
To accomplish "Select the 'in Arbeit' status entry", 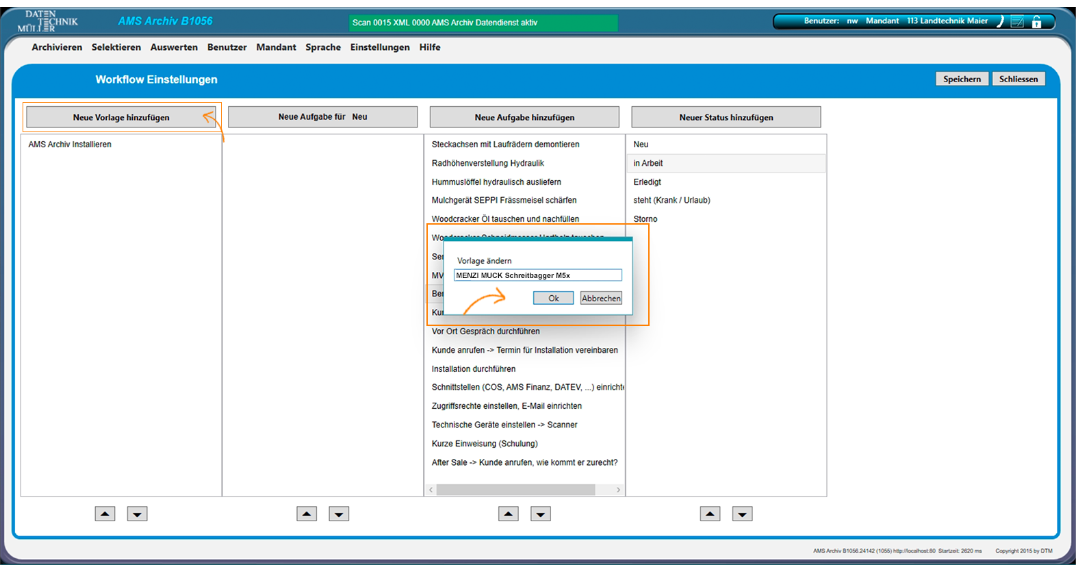I will point(648,163).
